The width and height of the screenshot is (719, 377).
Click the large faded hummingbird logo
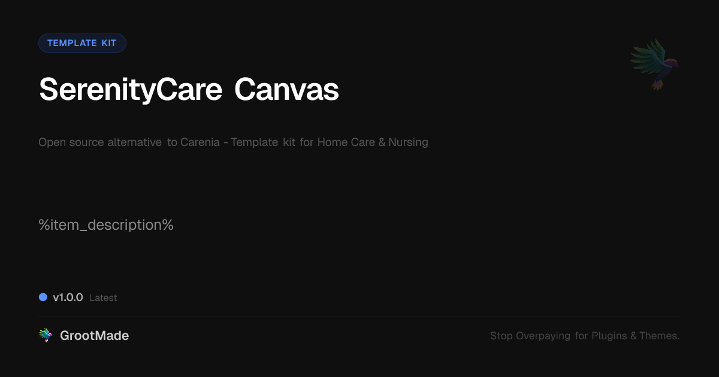point(654,64)
